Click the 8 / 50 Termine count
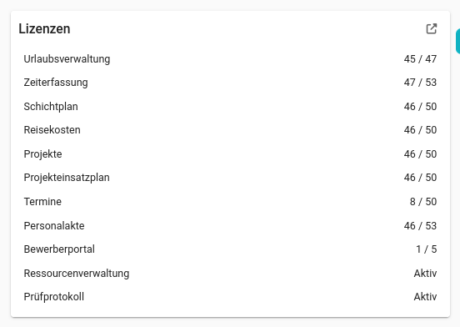460x327 pixels. coord(423,202)
